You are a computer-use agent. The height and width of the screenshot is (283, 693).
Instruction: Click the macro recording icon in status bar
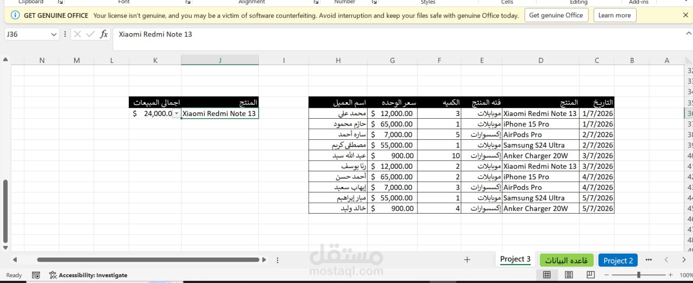click(x=36, y=275)
